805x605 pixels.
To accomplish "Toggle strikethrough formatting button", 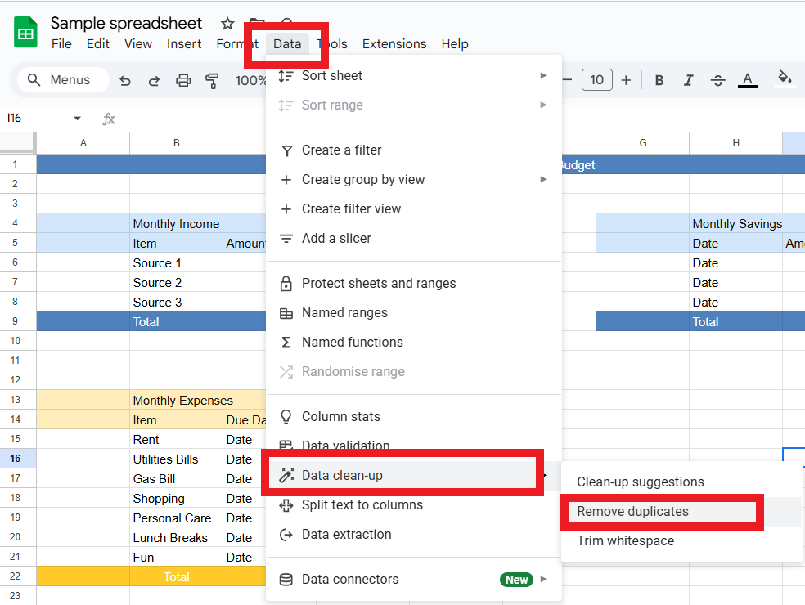I will [717, 80].
